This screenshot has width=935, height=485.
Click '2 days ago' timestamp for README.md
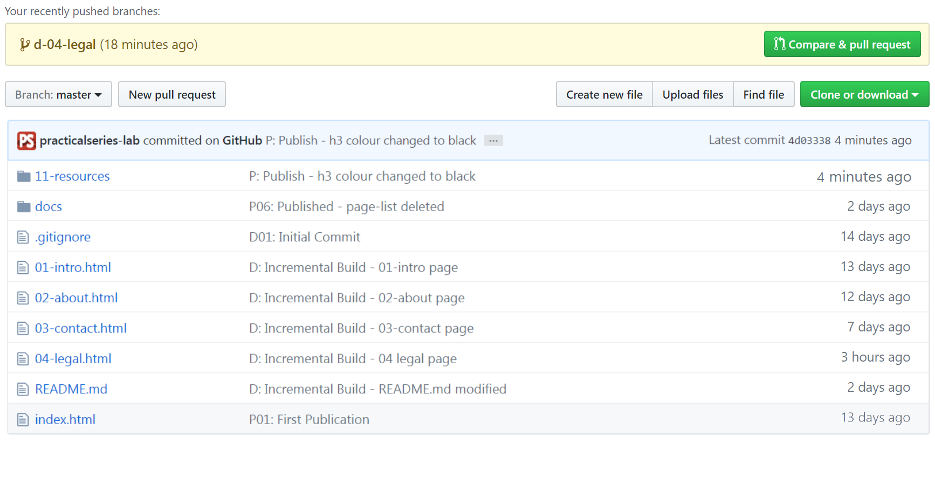click(879, 387)
